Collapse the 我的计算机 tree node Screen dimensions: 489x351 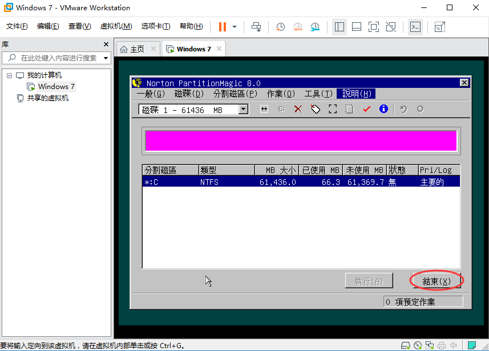click(x=9, y=75)
